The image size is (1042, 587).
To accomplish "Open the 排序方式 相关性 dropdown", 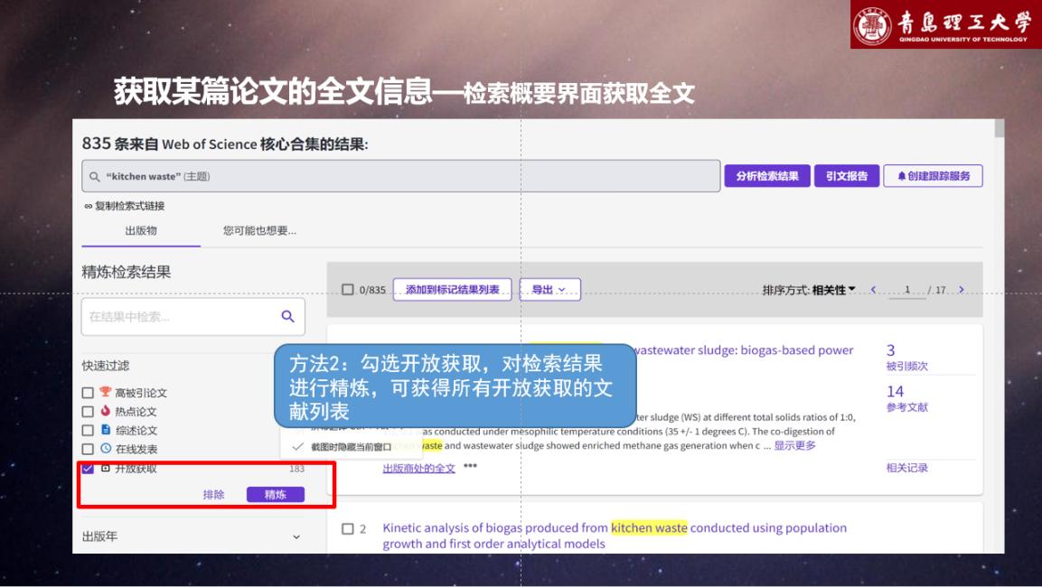I will pos(809,290).
